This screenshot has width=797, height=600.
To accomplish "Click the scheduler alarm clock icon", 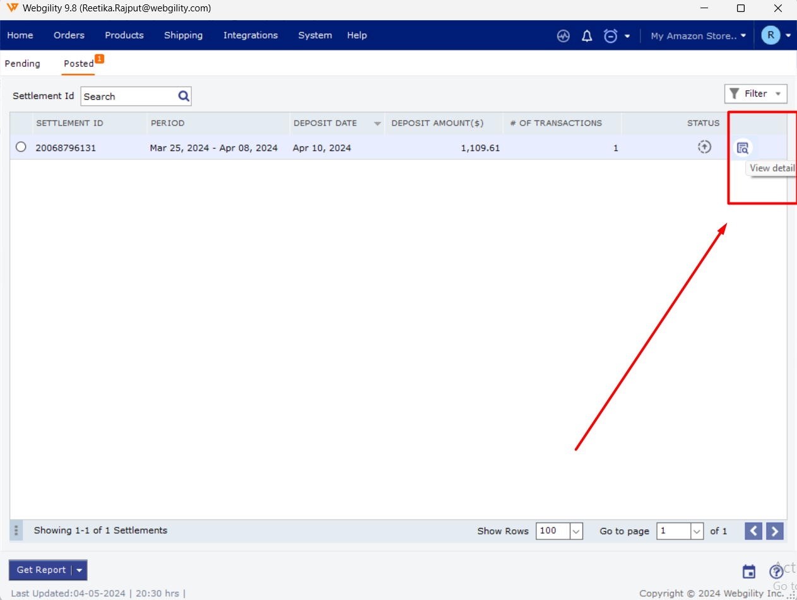I will tap(610, 36).
